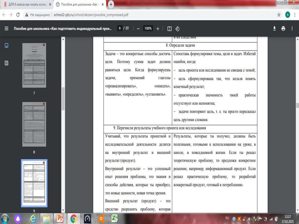Zoom out the PDF document
The width and height of the screenshot is (299, 224).
click(x=138, y=29)
